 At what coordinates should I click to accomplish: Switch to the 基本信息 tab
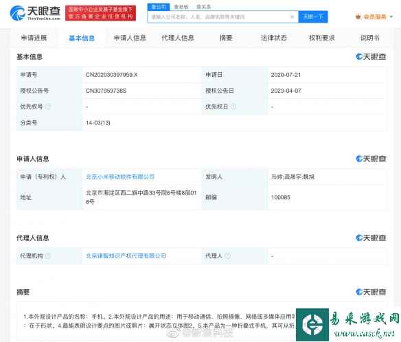[82, 38]
